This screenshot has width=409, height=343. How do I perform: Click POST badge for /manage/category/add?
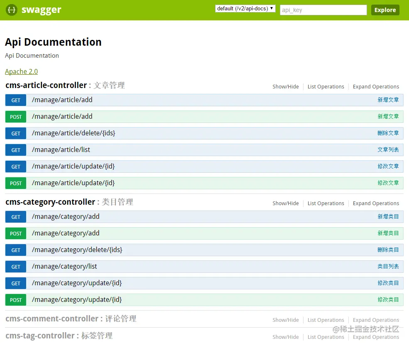(16, 233)
